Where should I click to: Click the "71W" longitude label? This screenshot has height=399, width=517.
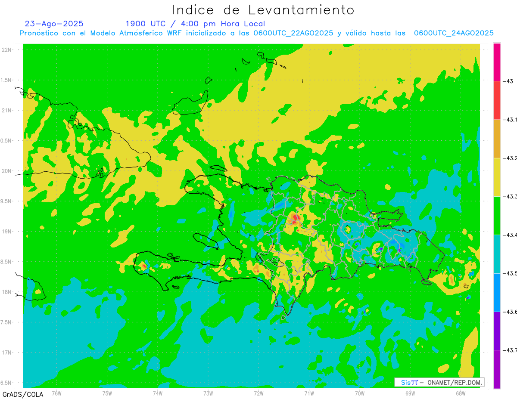(309, 393)
